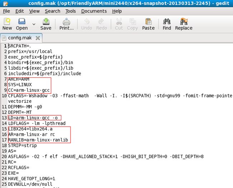Click the Undo toolbar icon
This screenshot has width=233, height=188.
[87, 21]
